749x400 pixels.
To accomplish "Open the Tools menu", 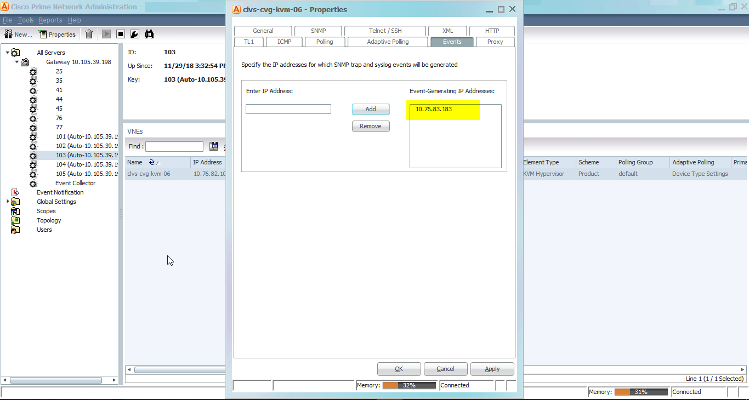I will point(25,20).
